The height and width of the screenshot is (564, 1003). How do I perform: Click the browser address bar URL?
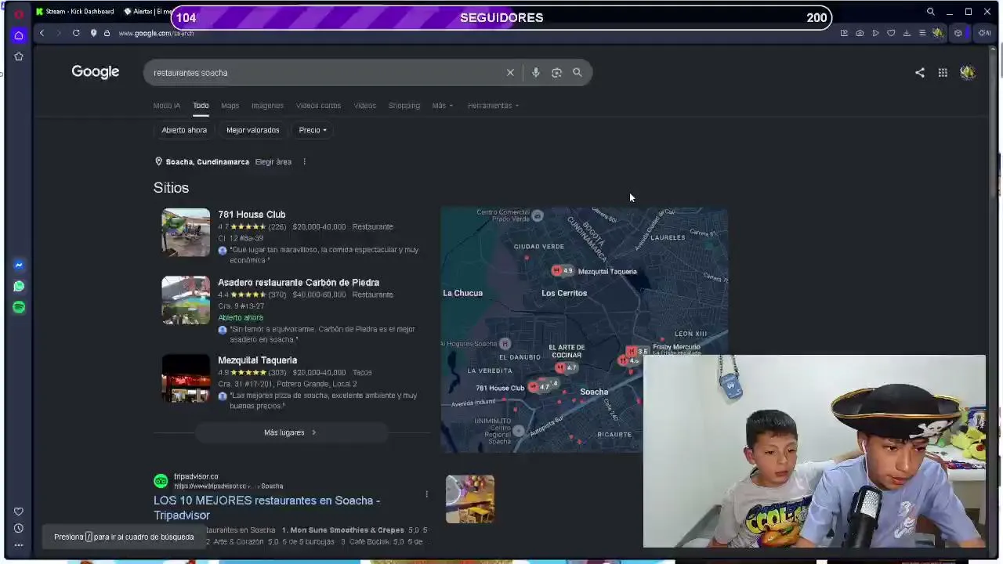[x=156, y=33]
